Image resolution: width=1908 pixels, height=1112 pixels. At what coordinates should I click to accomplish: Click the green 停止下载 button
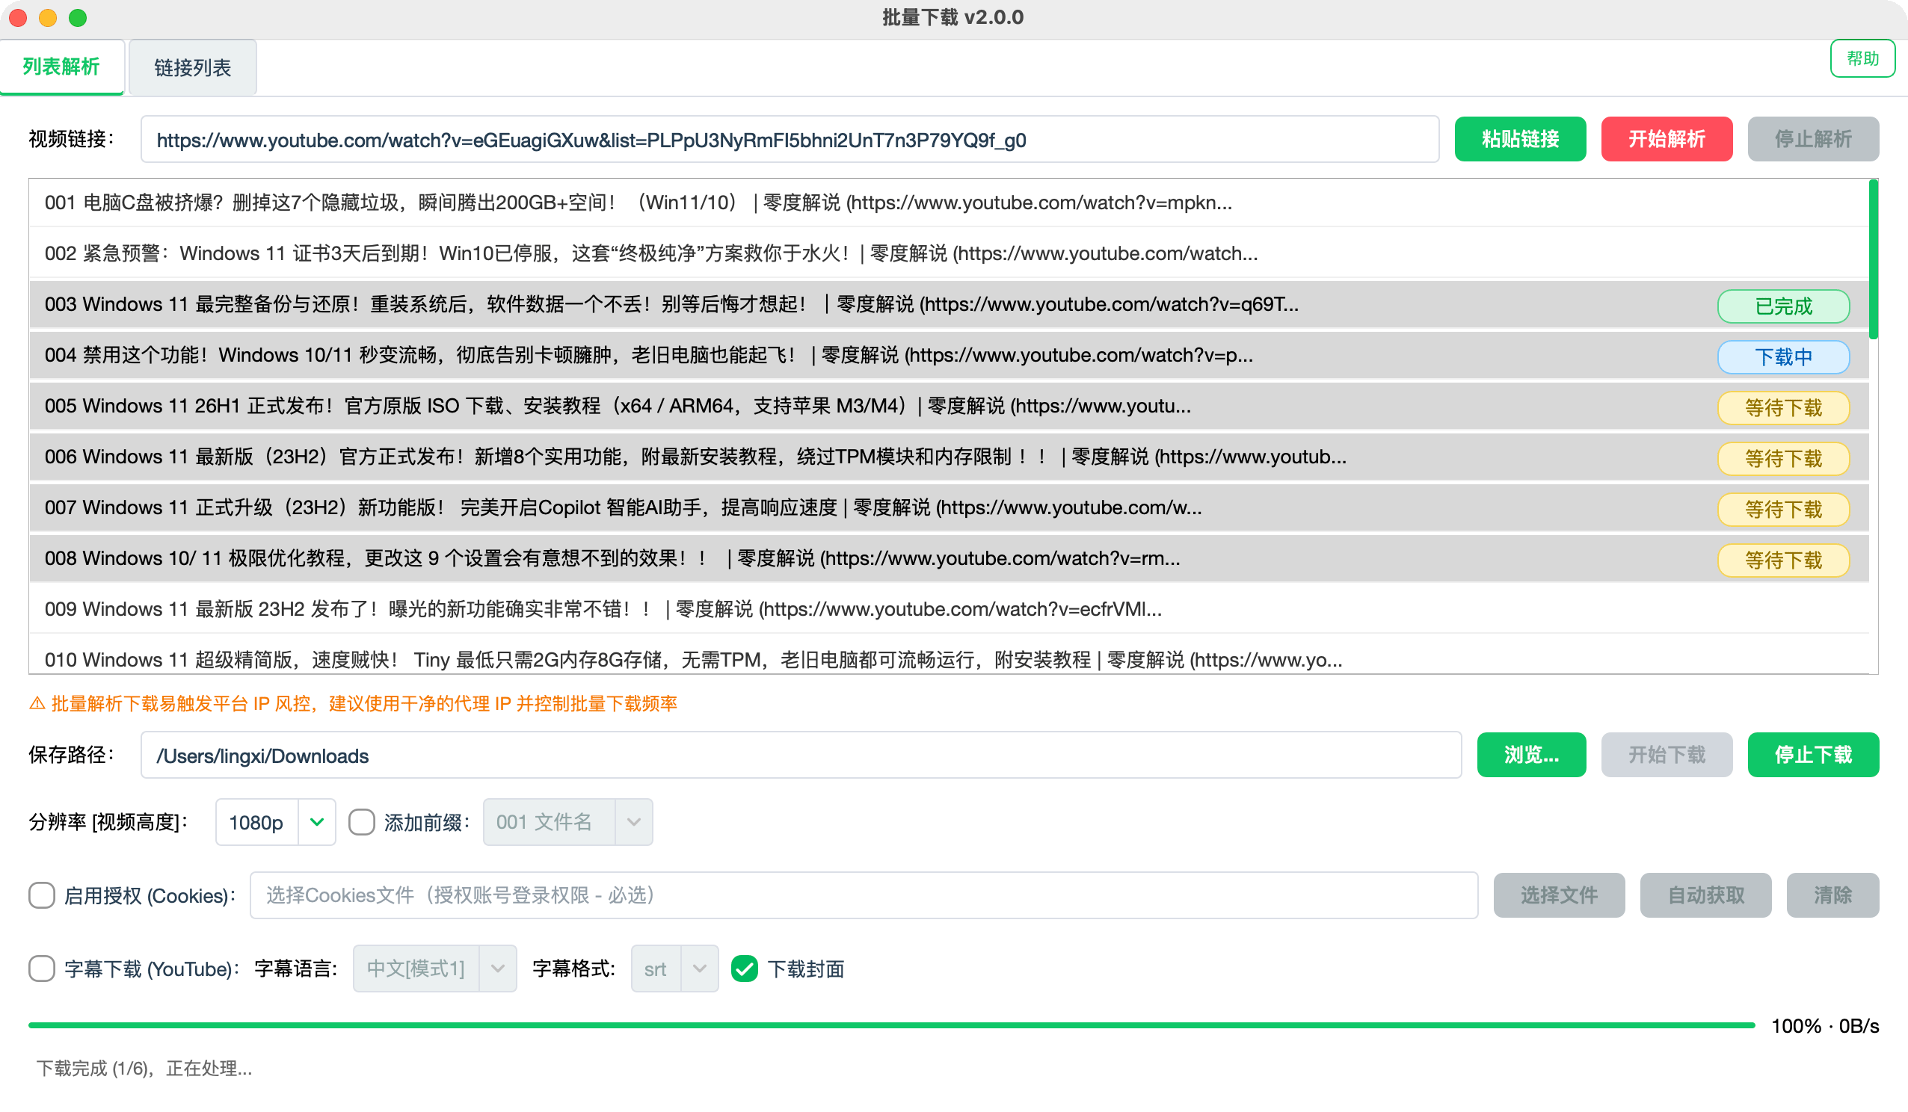1812,755
